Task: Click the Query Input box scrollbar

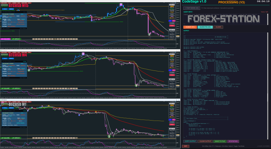Action: (268, 19)
